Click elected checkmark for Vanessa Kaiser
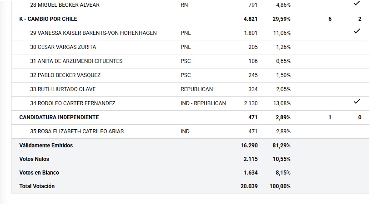Viewport: 371px width, 204px height. point(357,31)
